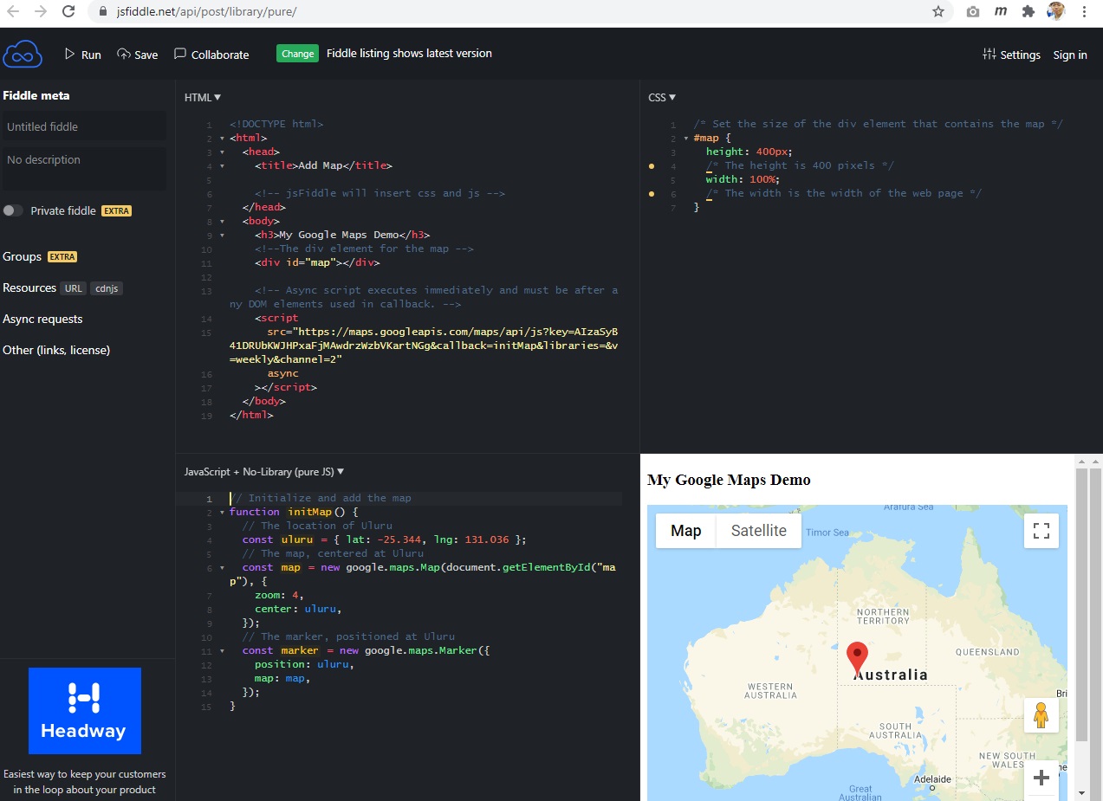
Task: Enable the Private fiddle toggle
Action: [x=13, y=210]
